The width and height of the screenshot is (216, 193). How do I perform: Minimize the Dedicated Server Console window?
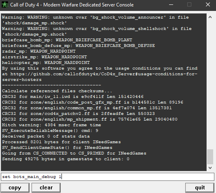(x=171, y=5)
